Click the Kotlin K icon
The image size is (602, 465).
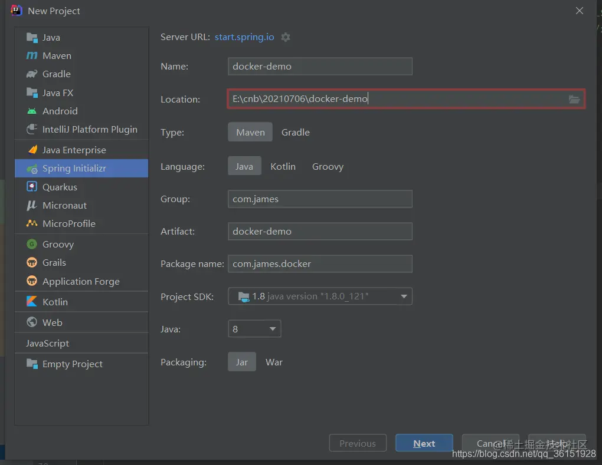(32, 302)
